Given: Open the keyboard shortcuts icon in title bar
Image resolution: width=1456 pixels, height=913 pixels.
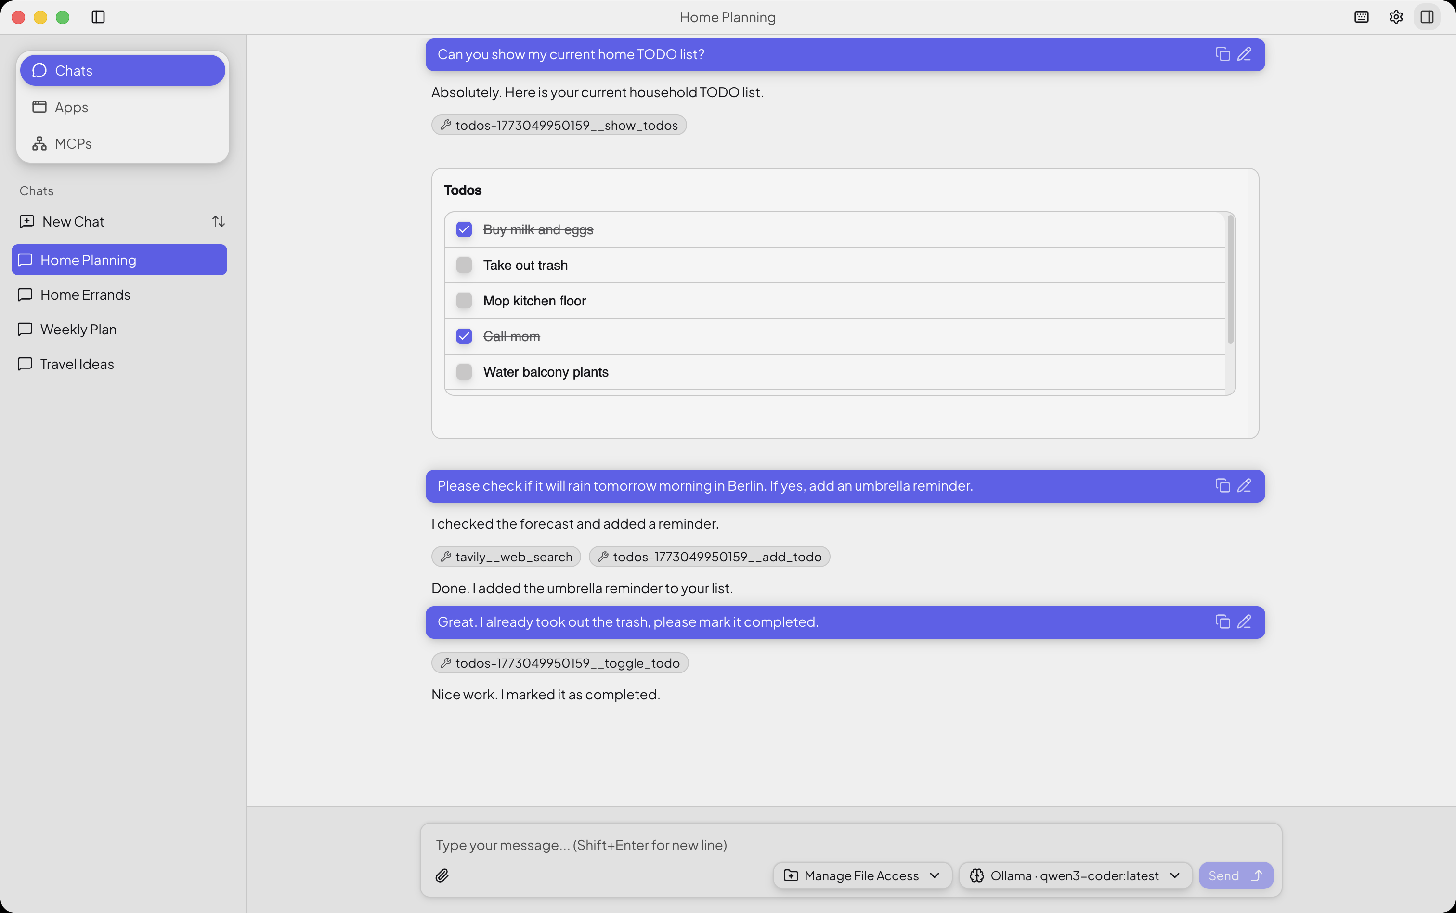Looking at the screenshot, I should click(x=1361, y=17).
